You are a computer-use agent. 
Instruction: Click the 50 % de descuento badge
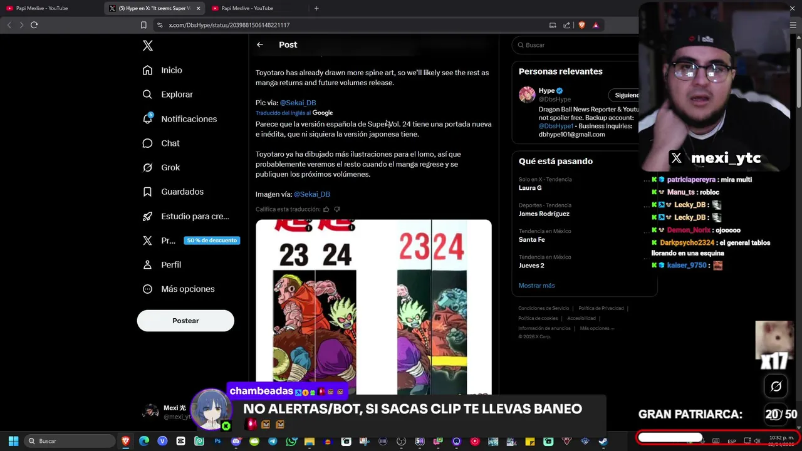pyautogui.click(x=212, y=241)
